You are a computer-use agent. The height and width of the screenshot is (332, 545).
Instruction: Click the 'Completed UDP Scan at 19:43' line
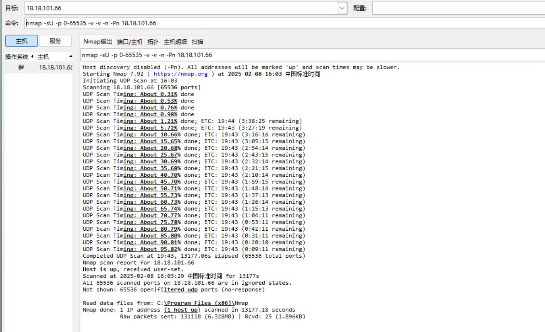194,256
